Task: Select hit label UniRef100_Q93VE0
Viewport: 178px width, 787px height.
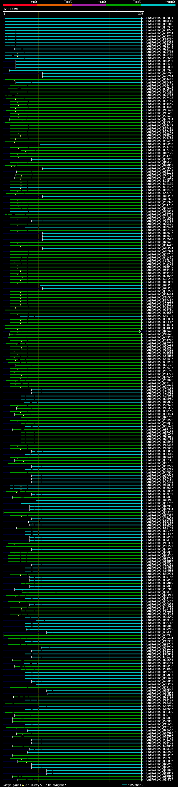Action: pyautogui.click(x=160, y=310)
